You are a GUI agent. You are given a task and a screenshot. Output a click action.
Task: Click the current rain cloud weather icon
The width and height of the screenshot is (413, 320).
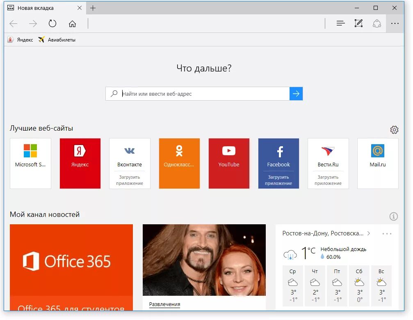pos(290,255)
